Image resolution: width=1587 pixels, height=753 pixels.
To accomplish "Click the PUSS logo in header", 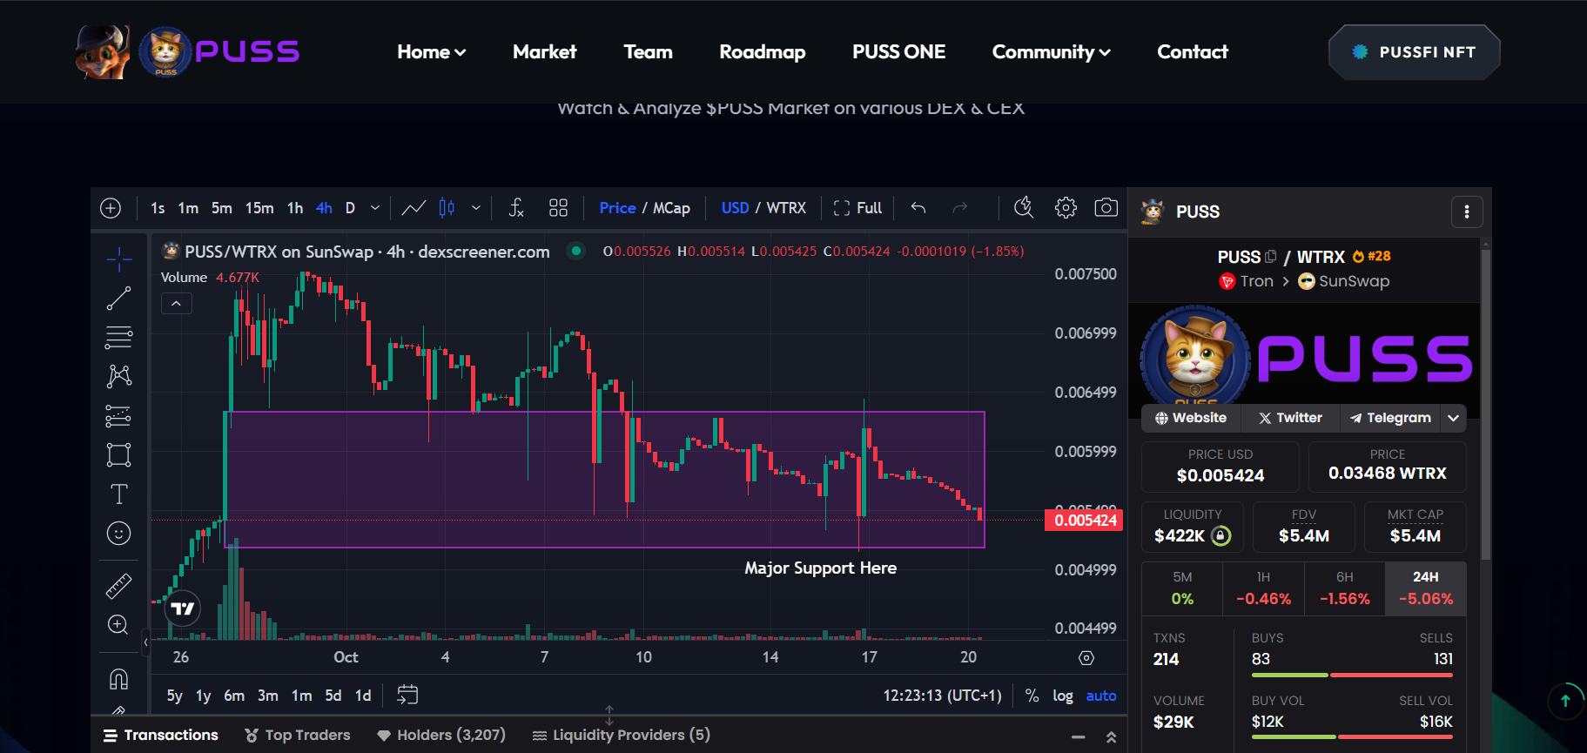I will click(x=188, y=51).
